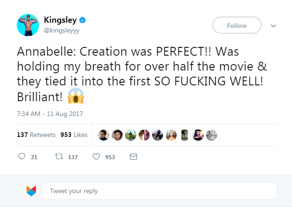View the 137 Retweets list

[36, 135]
